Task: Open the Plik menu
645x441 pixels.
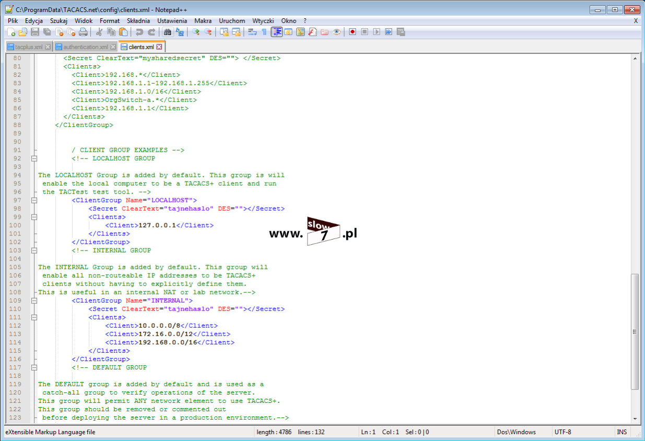Action: (13, 21)
